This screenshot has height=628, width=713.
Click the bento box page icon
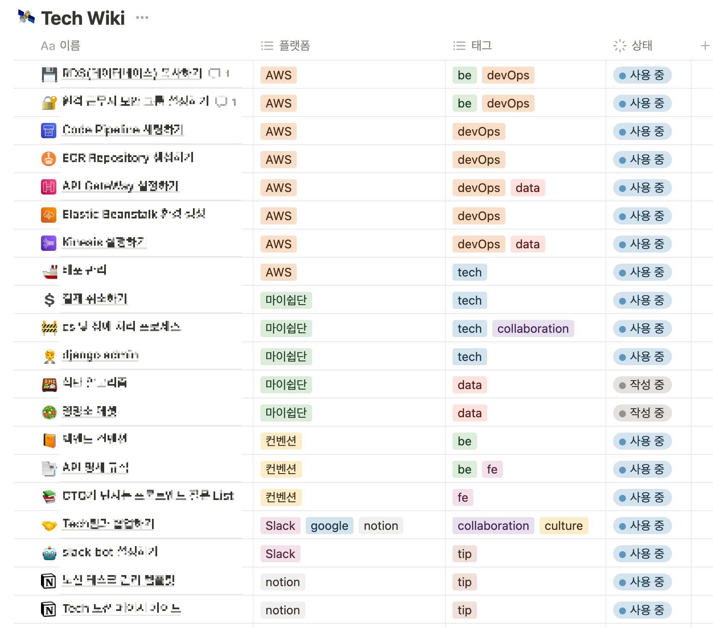coord(50,384)
